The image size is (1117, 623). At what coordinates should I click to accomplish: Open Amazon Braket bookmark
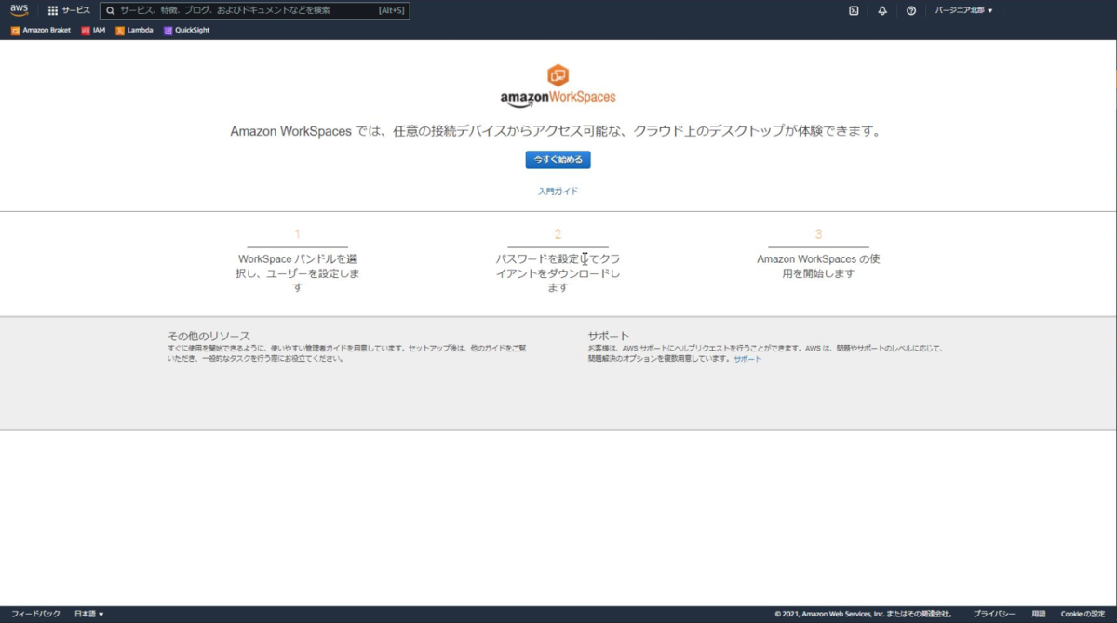point(41,30)
